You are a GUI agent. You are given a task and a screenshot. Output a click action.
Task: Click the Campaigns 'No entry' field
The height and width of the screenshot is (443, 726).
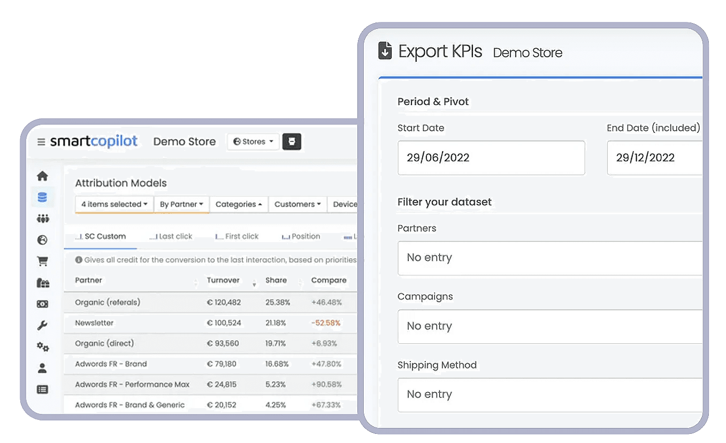[549, 326]
